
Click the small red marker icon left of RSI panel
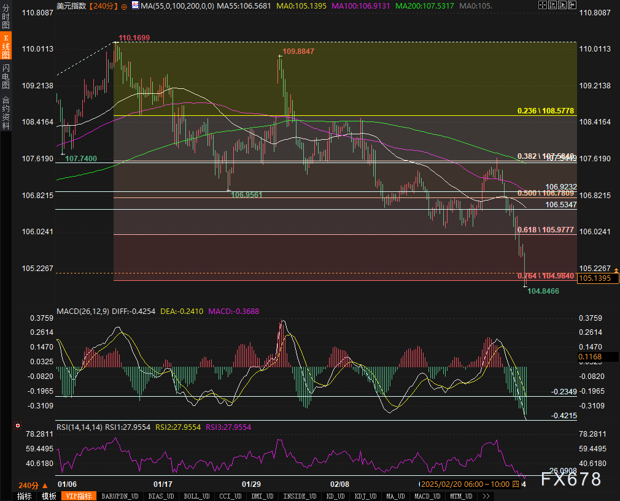tap(17, 425)
